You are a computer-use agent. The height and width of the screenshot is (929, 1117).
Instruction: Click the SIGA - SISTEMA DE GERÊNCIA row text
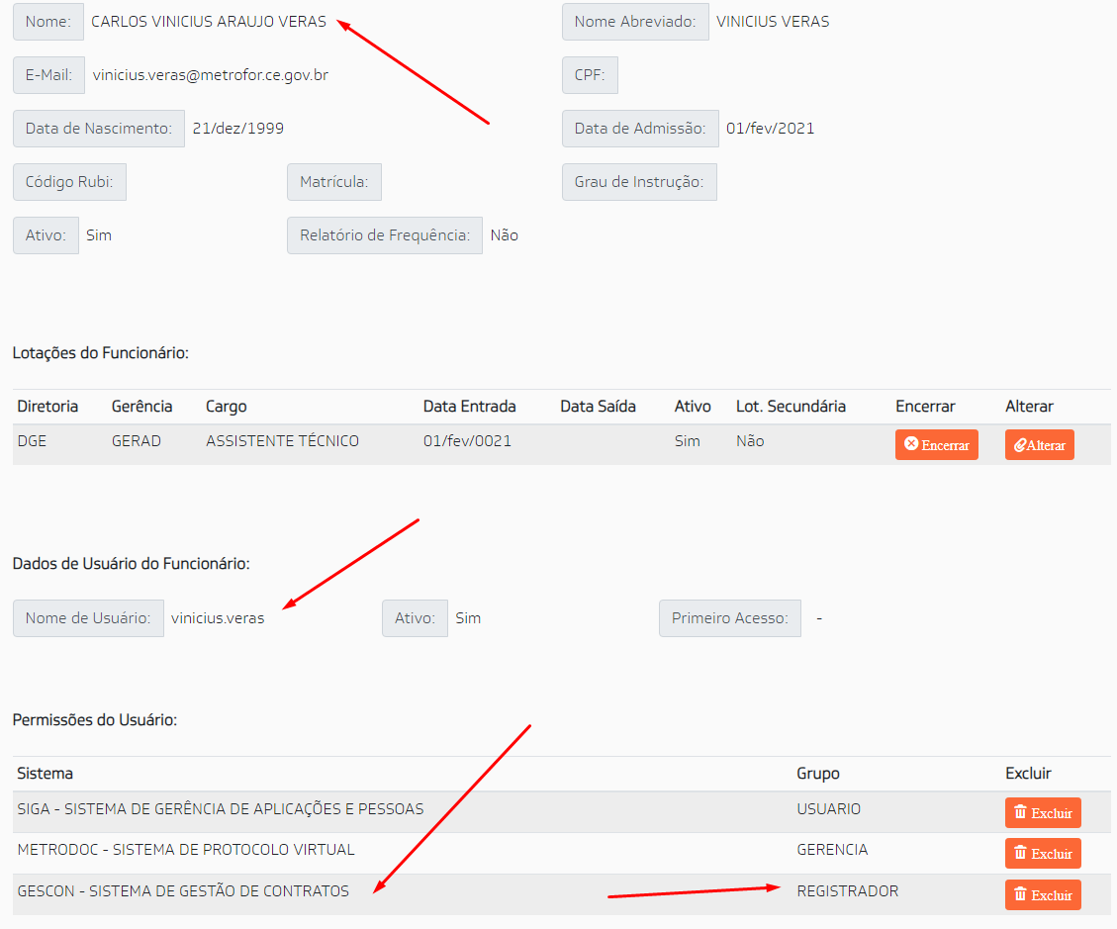point(220,808)
